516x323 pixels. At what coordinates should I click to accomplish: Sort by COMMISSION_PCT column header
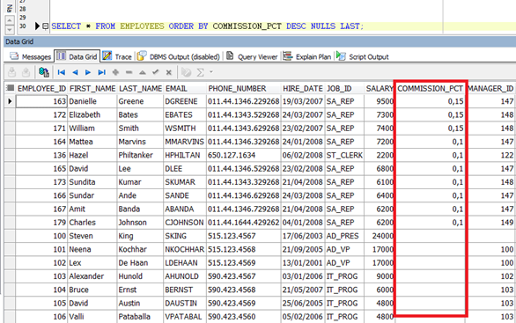click(430, 89)
